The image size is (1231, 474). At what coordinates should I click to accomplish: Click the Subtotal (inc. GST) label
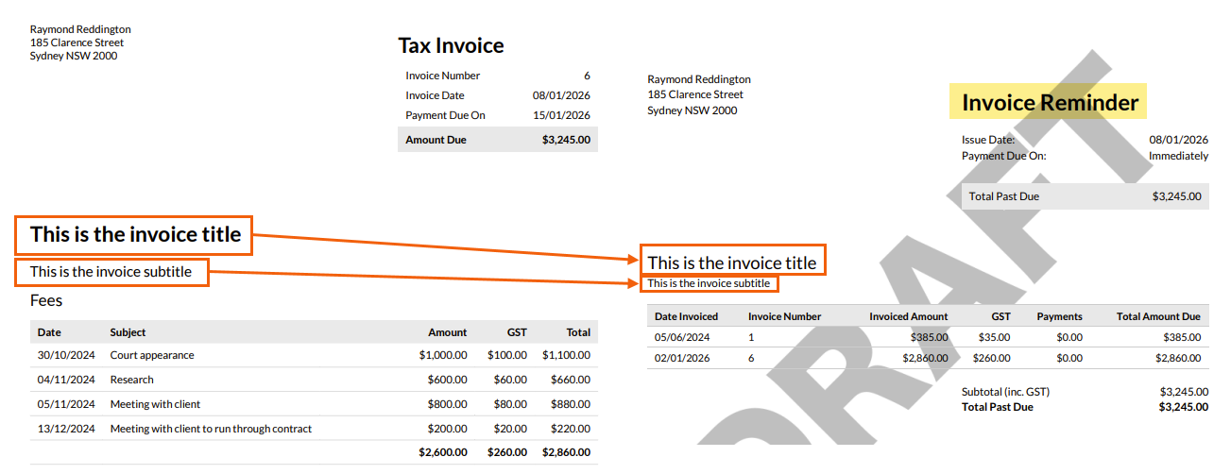(x=1005, y=391)
